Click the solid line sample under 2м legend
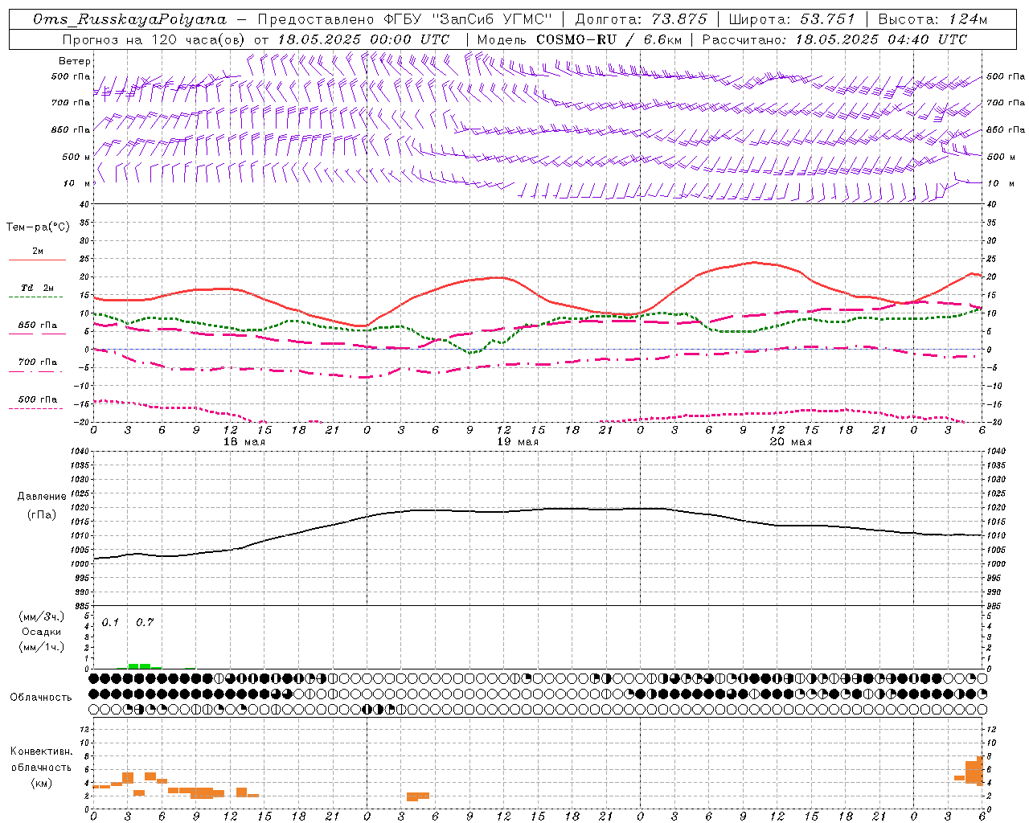 (x=37, y=260)
